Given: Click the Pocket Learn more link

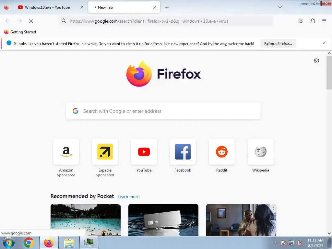Looking at the screenshot, I should [128, 197].
